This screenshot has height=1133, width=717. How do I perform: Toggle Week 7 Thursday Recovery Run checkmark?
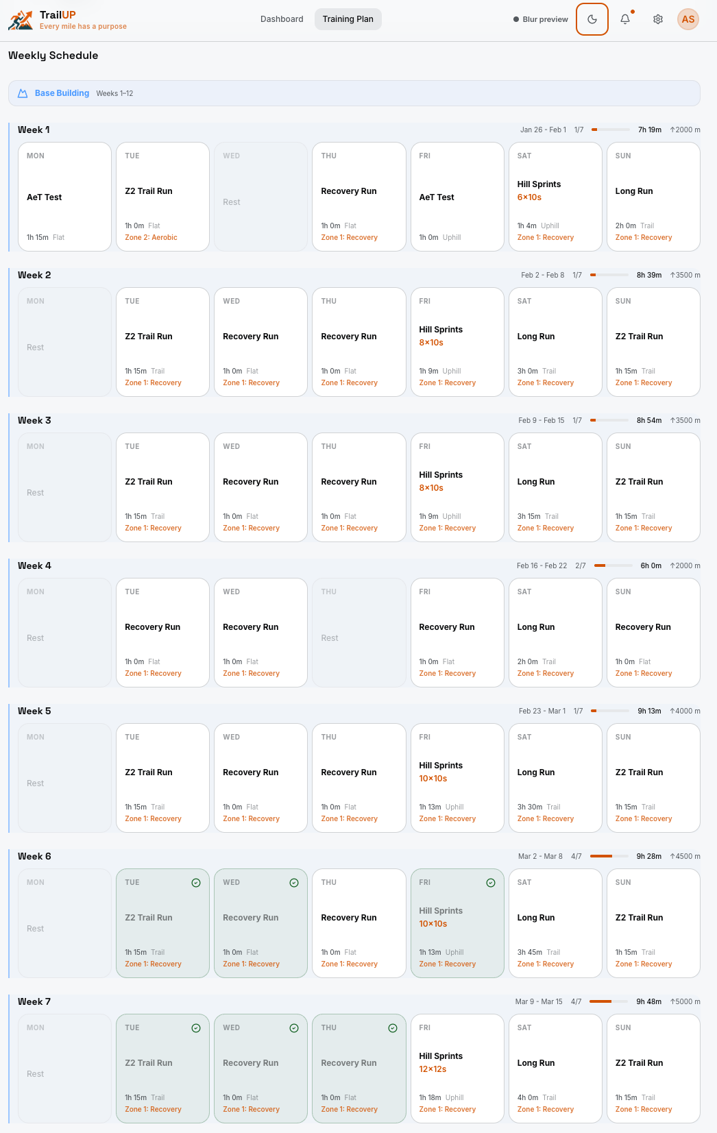pyautogui.click(x=393, y=1028)
